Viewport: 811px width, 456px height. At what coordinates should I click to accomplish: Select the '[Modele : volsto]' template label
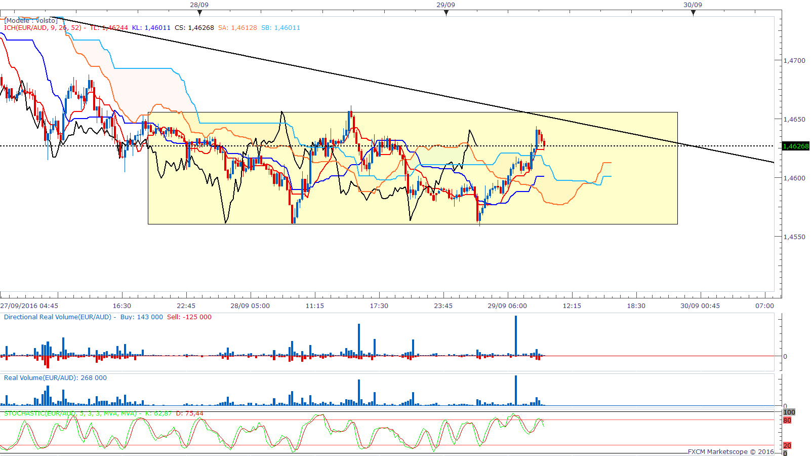click(31, 21)
